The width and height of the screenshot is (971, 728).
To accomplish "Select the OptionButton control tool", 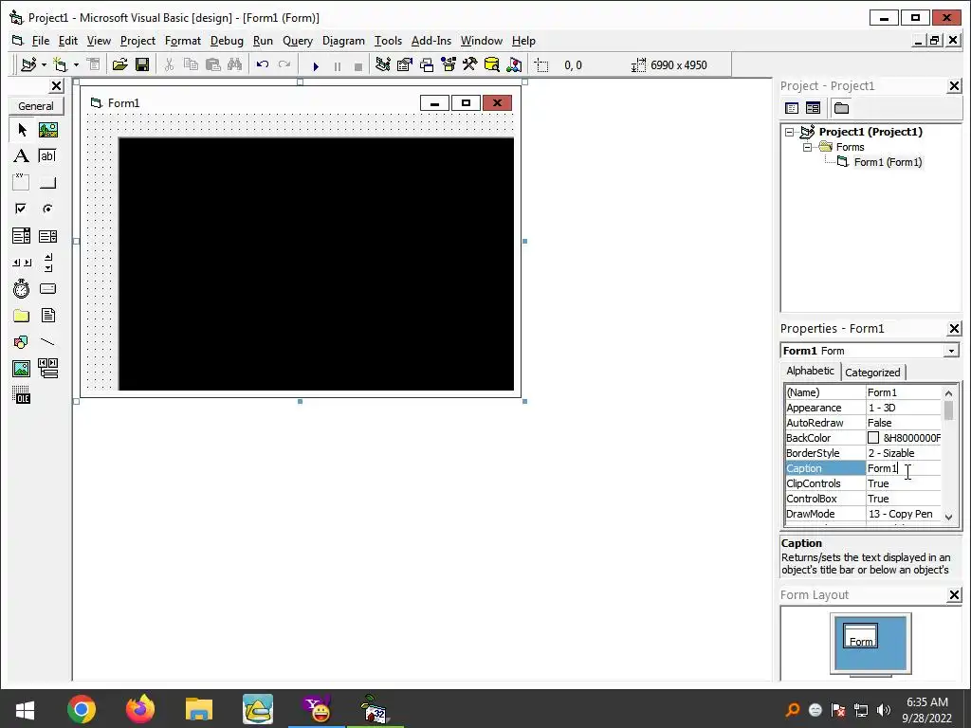I will 47,209.
